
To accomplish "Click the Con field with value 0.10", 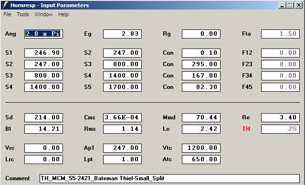I will [201, 53].
